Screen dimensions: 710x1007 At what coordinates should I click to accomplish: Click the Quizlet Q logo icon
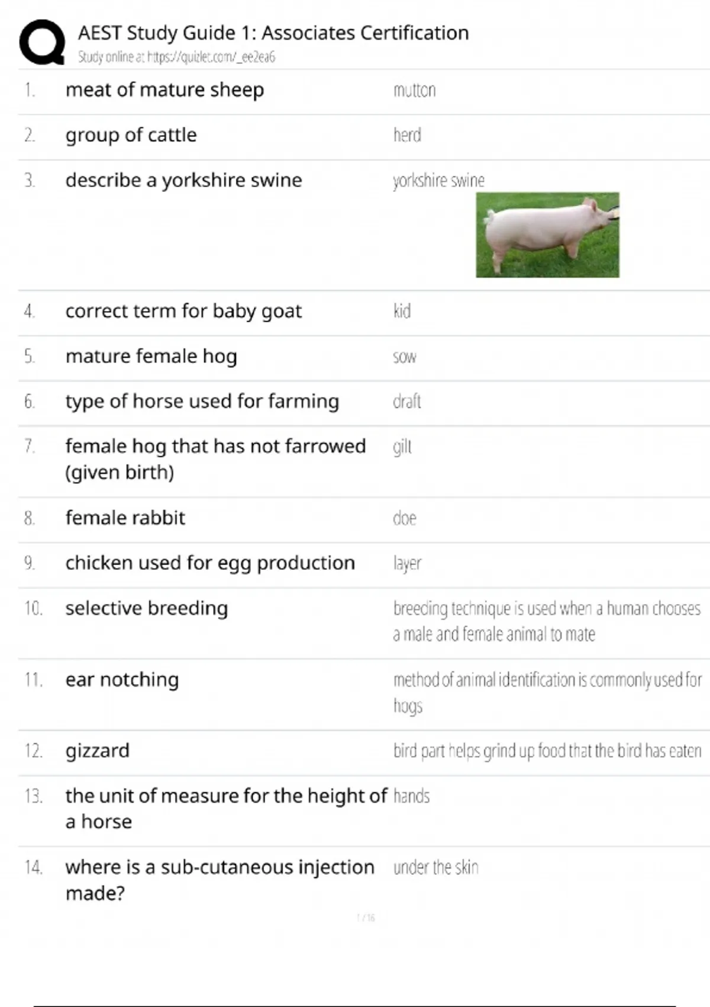pos(42,41)
